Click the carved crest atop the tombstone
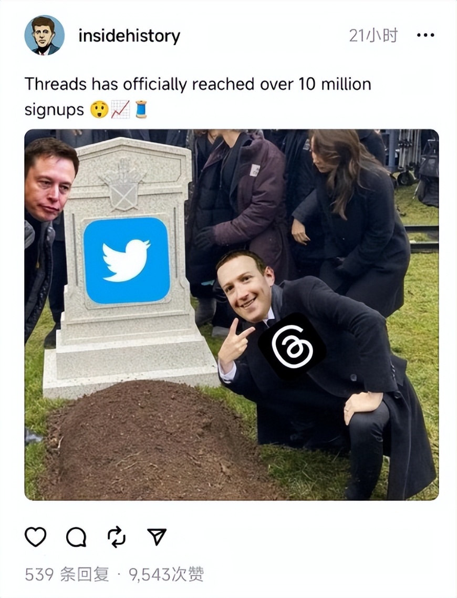The height and width of the screenshot is (598, 457). 123,185
